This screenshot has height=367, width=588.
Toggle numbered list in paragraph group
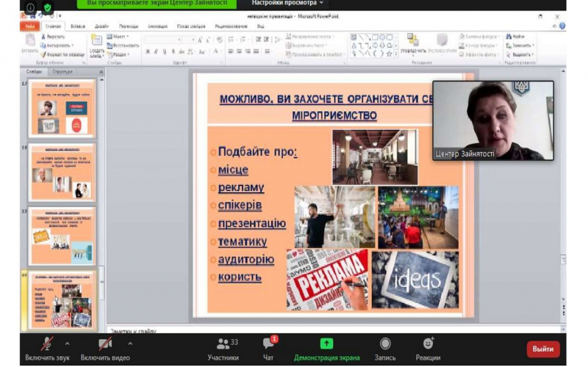(x=244, y=40)
